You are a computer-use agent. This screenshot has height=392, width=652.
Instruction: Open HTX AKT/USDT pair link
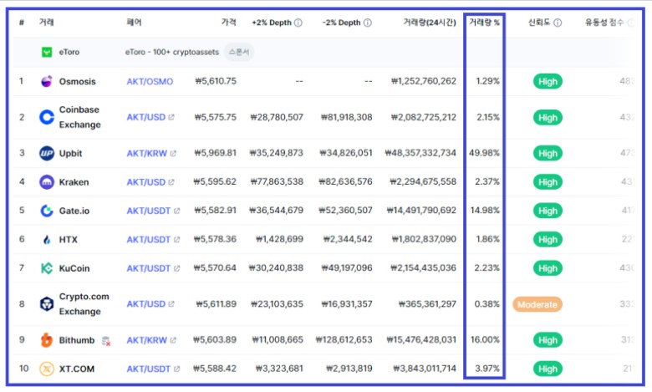click(x=149, y=240)
